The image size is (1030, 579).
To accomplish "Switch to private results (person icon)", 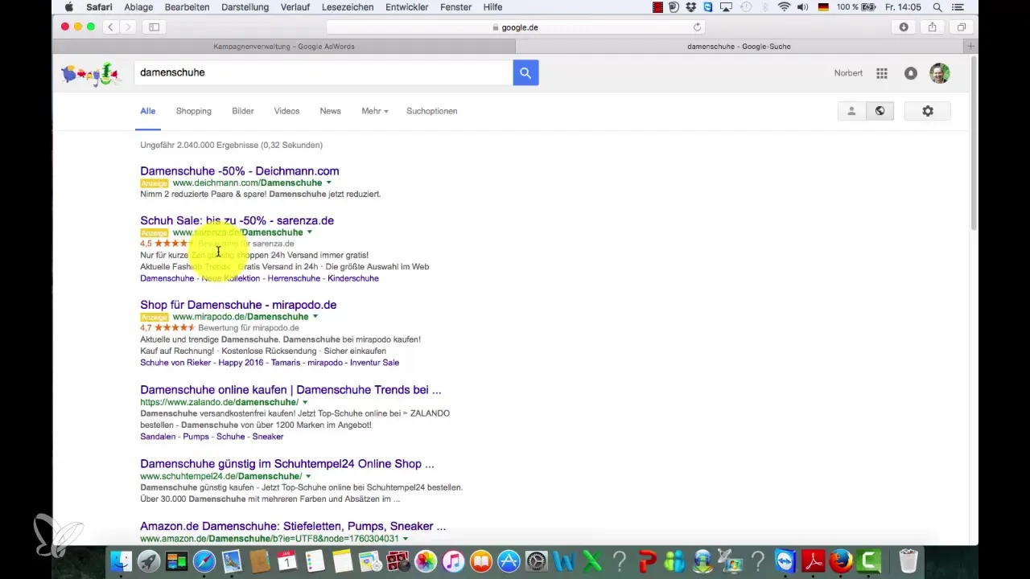I will [x=851, y=111].
